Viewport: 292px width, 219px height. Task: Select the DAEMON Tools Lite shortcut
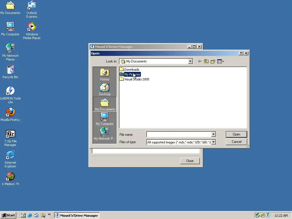[11, 95]
